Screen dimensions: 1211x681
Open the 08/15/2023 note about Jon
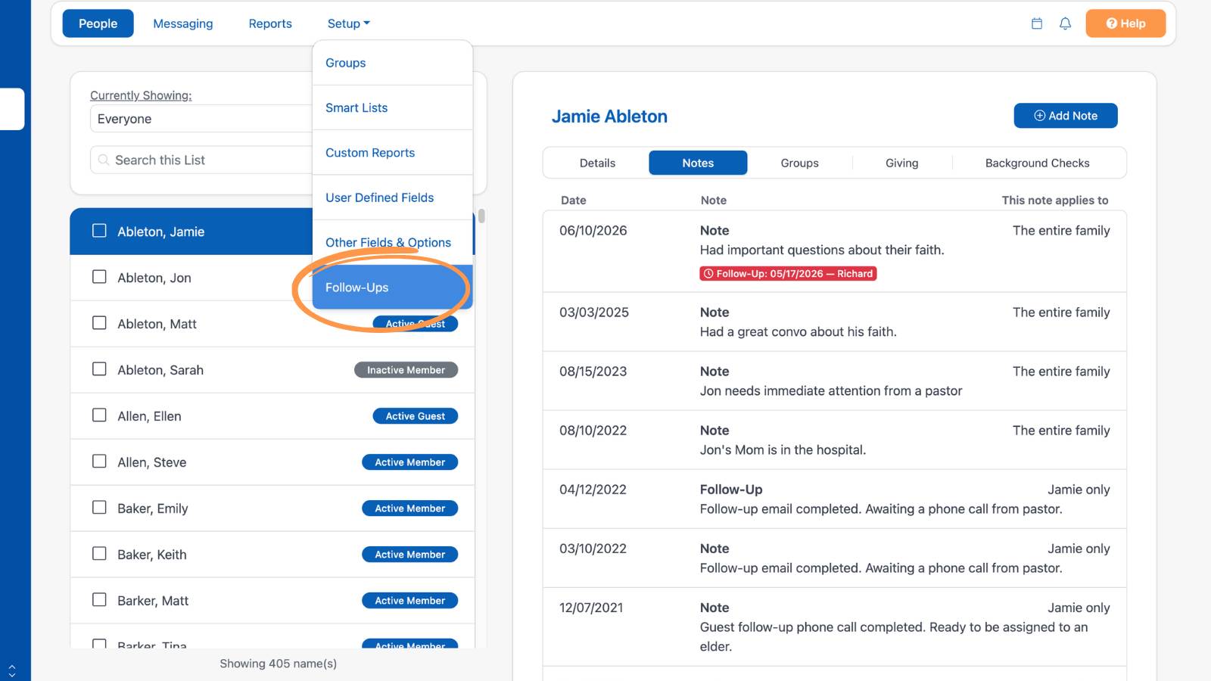[x=834, y=381]
